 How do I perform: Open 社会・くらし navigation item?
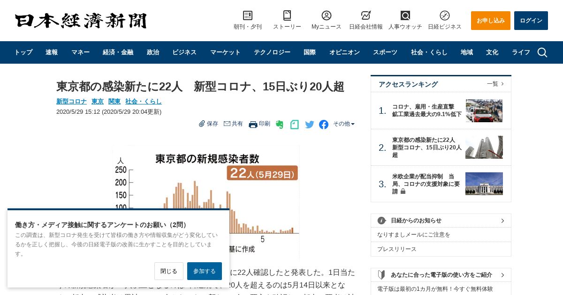coord(429,52)
